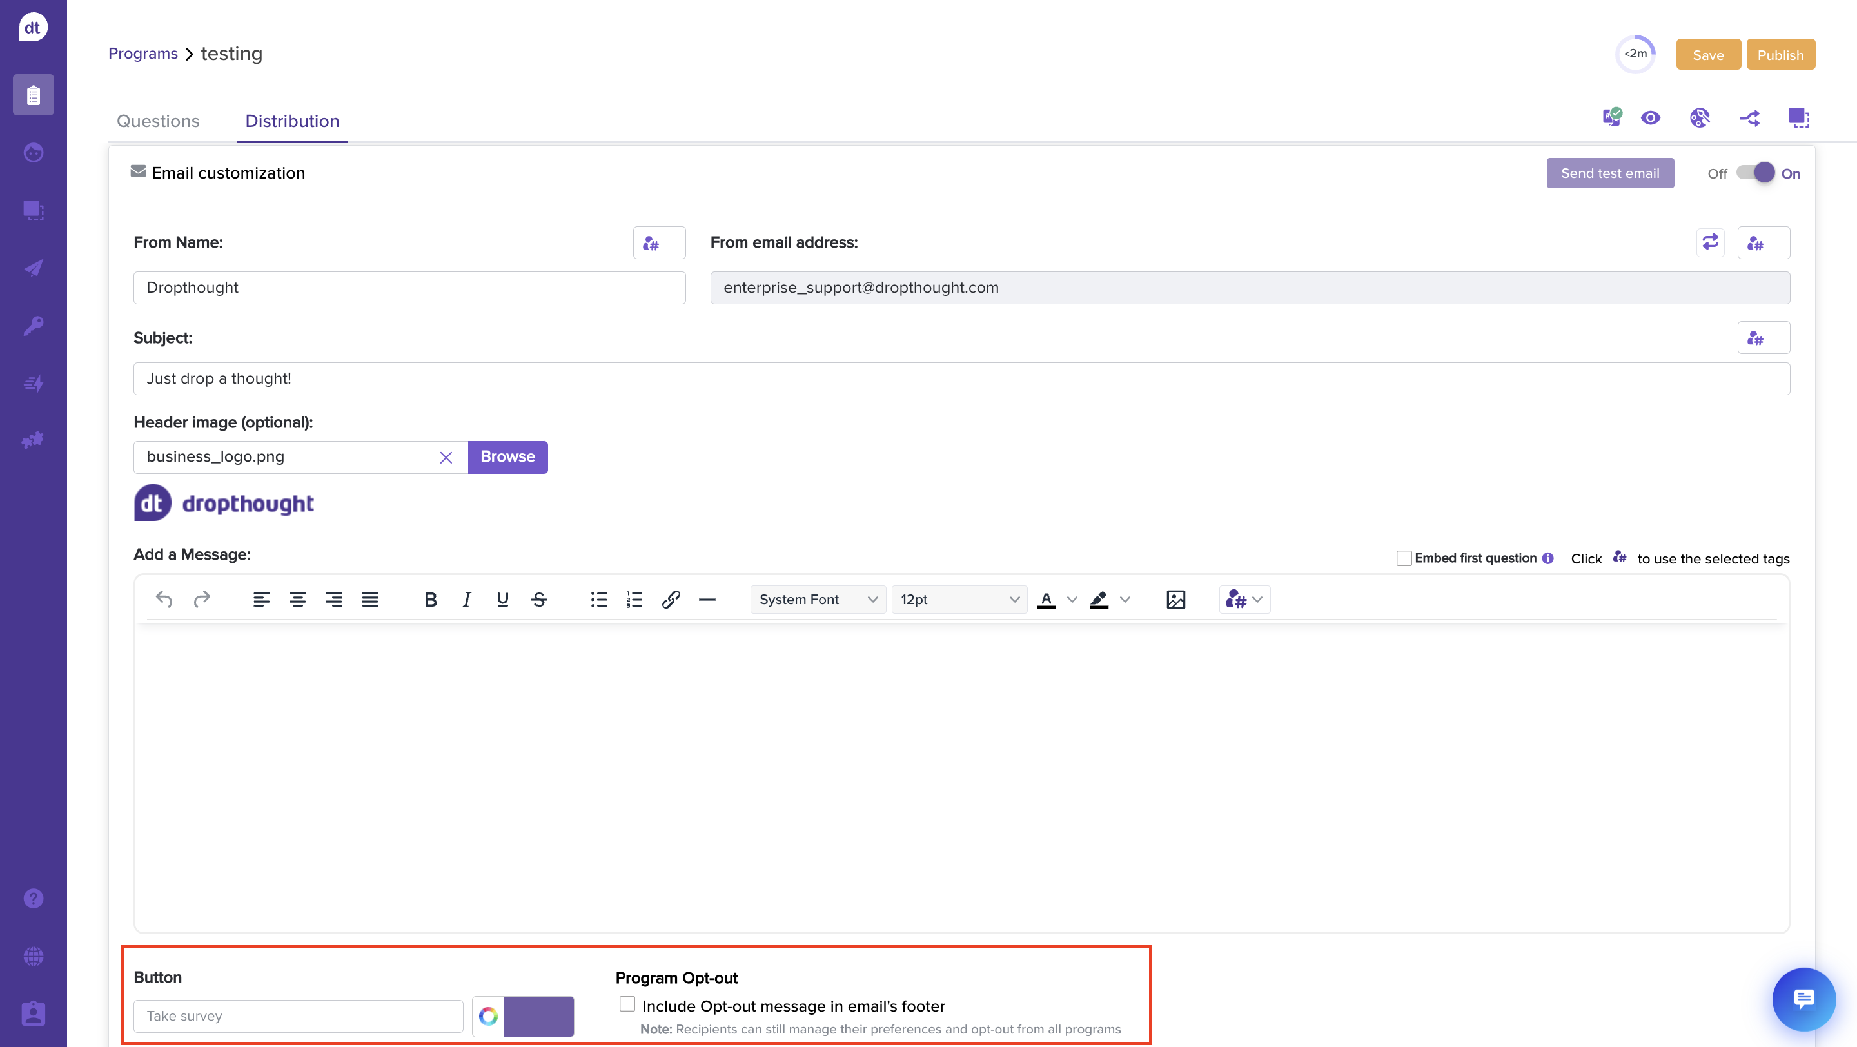Open the chat support bubble
Screen dimensions: 1857x1047
1803,999
